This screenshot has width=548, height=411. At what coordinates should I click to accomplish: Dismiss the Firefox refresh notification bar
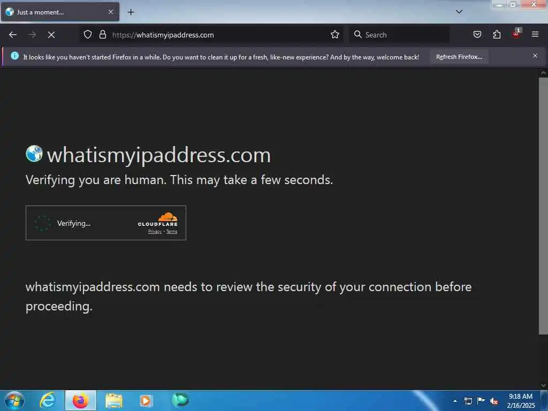click(535, 56)
